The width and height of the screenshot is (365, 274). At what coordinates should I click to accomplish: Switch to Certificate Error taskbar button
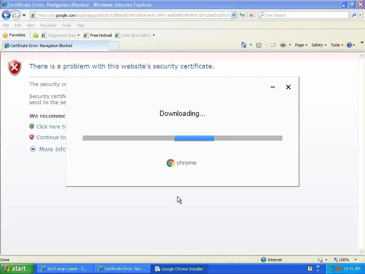pos(123,269)
